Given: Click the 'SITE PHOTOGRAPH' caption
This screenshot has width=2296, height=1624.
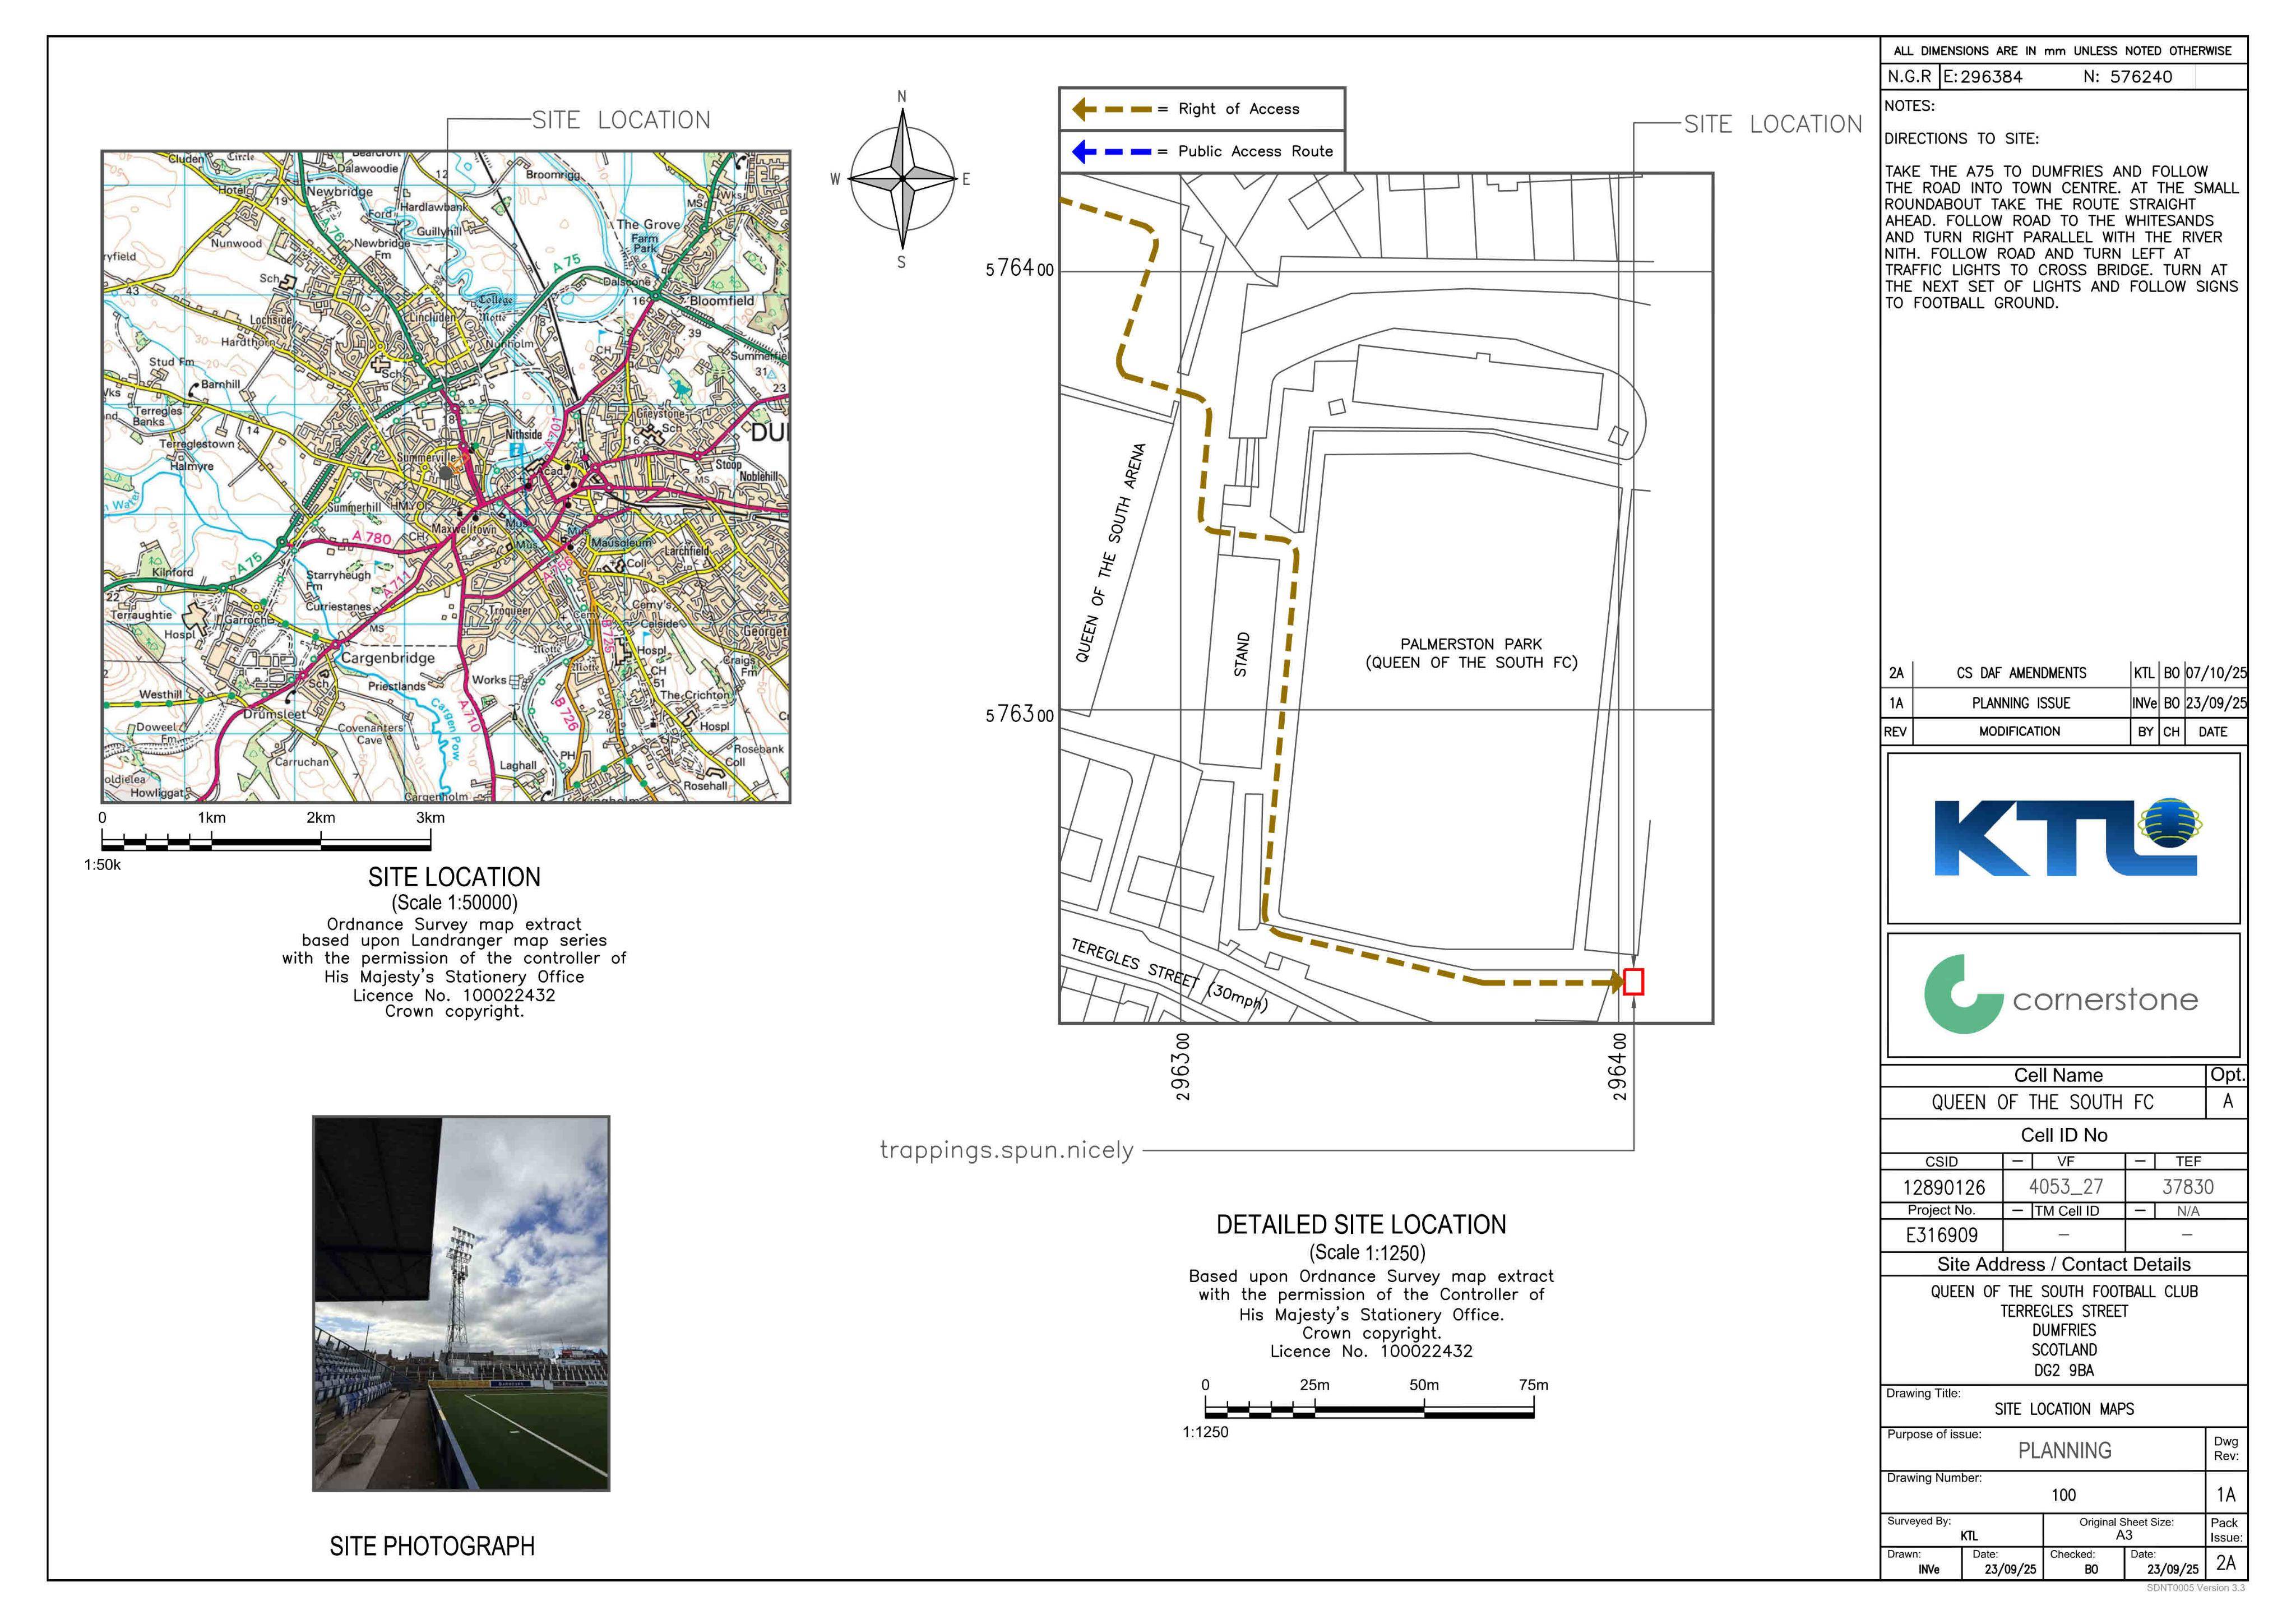Looking at the screenshot, I should 432,1546.
